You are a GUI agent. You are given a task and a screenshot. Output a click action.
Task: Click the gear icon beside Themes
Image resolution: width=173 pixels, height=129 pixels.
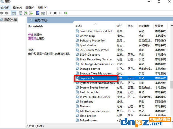click(77, 106)
